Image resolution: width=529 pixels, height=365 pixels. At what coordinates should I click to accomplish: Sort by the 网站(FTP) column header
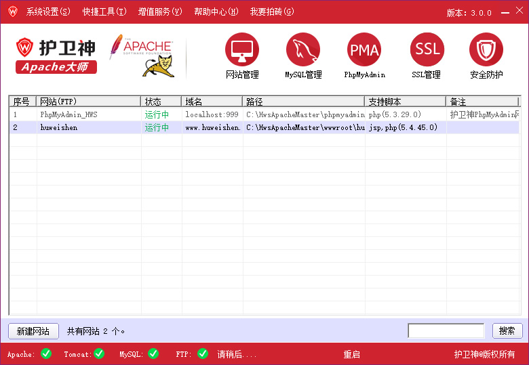pyautogui.click(x=88, y=102)
